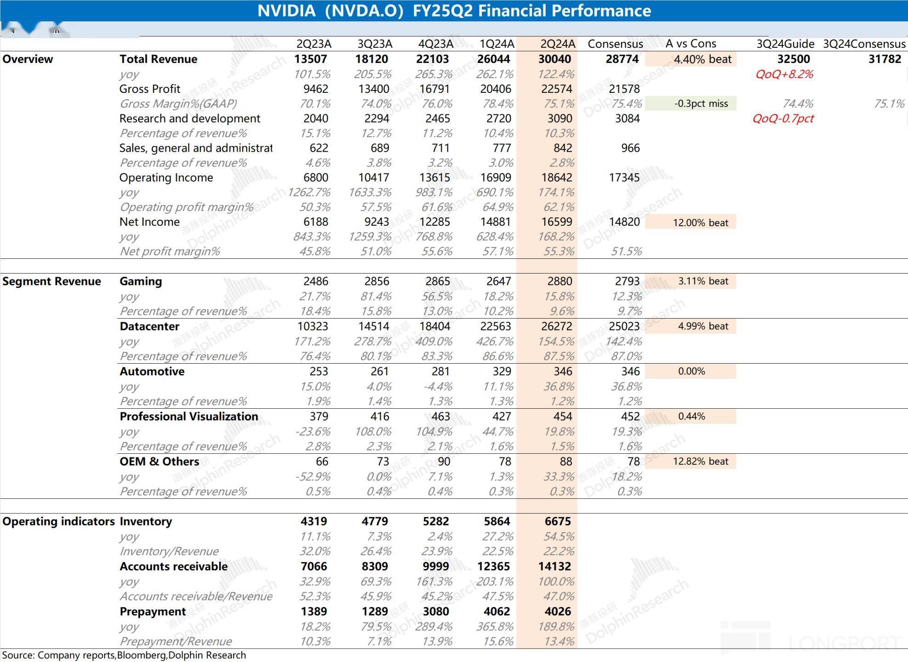Select the Prepayment row label
The width and height of the screenshot is (908, 662).
tap(153, 611)
